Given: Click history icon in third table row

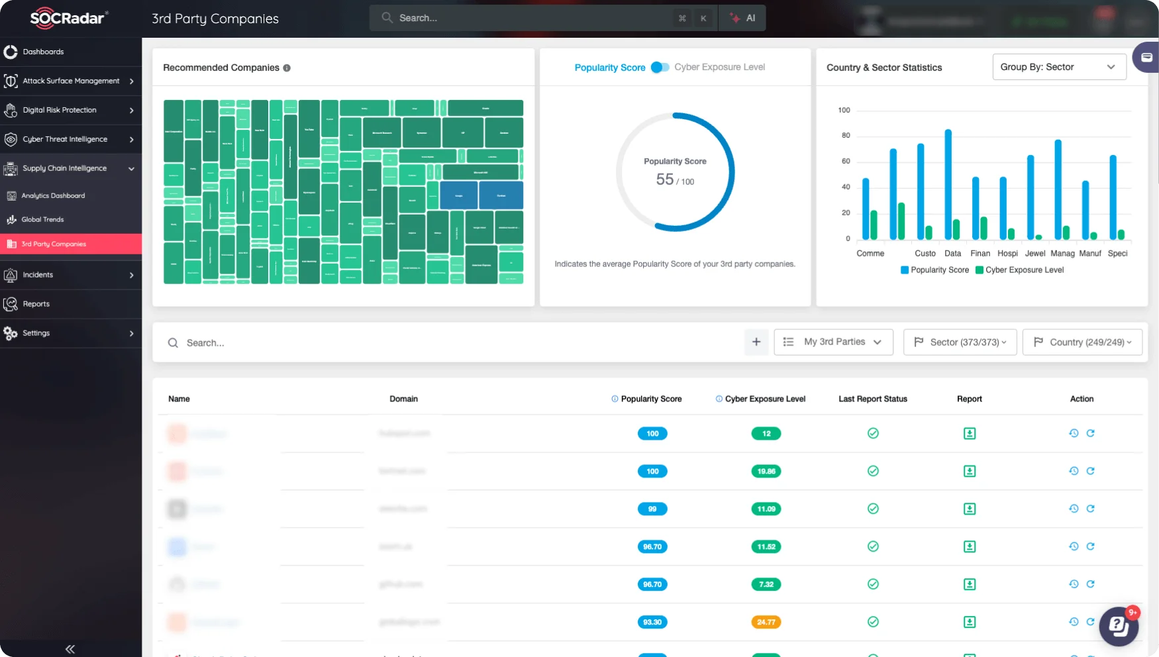Looking at the screenshot, I should (x=1074, y=509).
